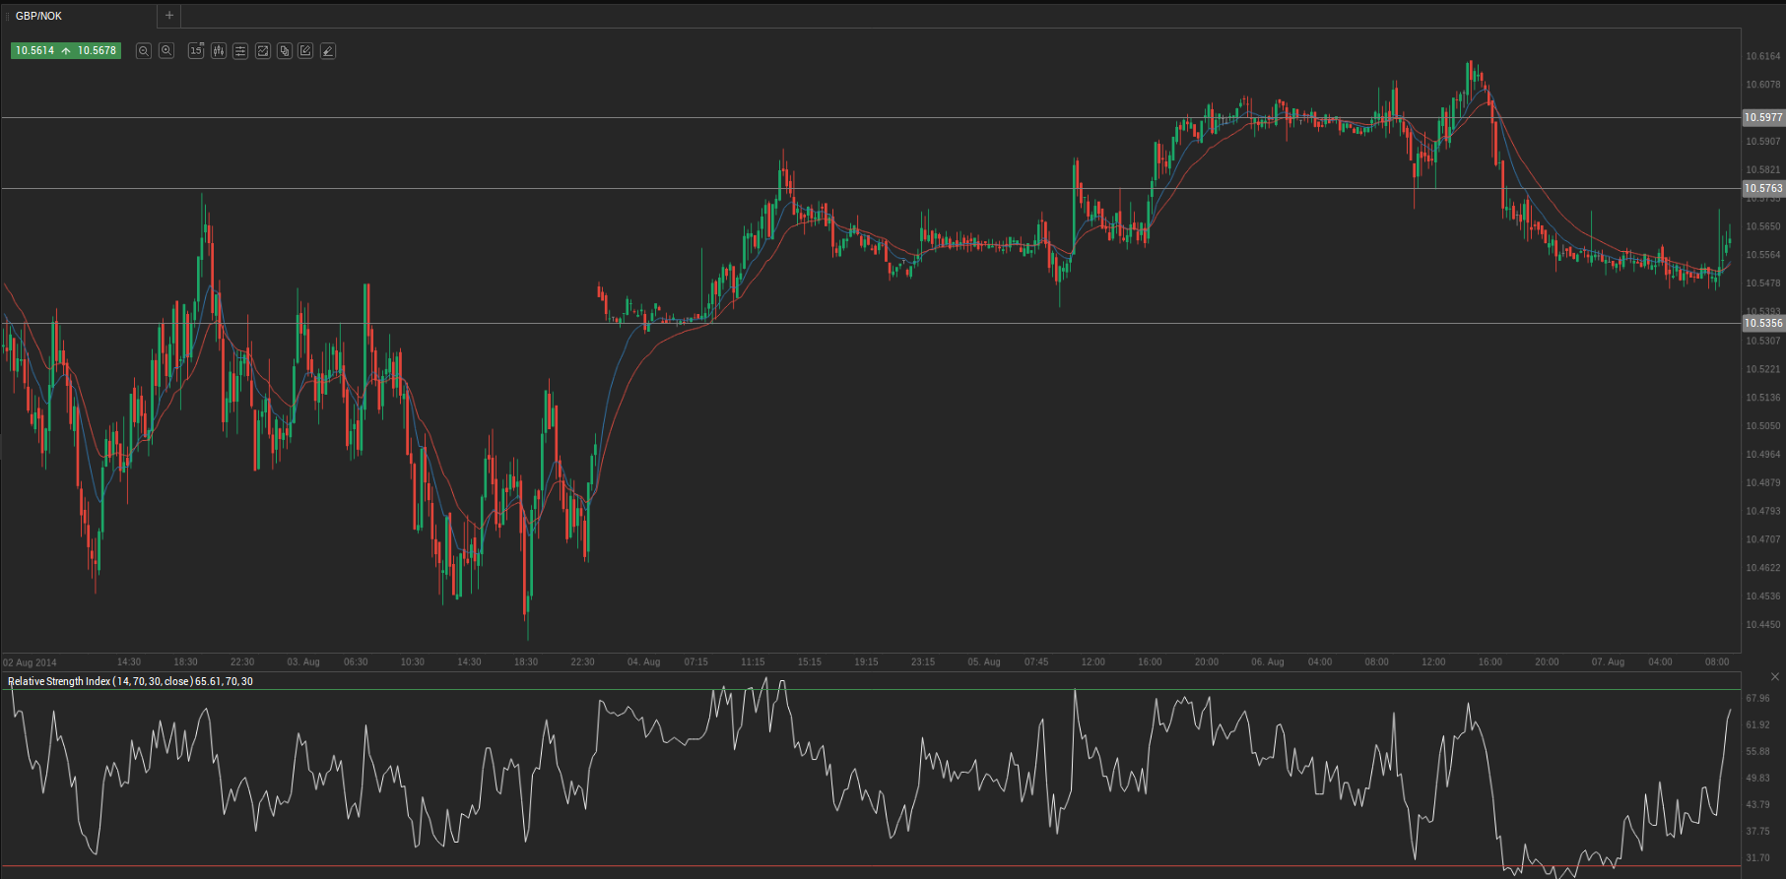Viewport: 1786px width, 879px height.
Task: Open the indicator settings sliders icon
Action: [240, 51]
